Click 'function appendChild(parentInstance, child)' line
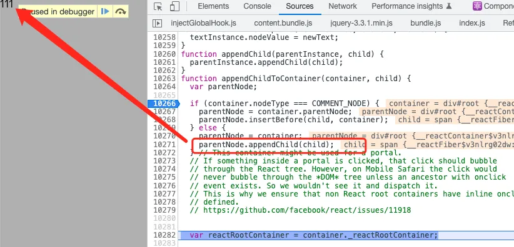This screenshot has height=247, width=514. point(282,54)
